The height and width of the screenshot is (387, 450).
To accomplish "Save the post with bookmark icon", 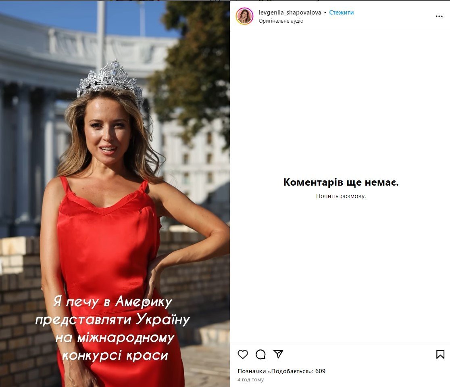I will pos(440,354).
